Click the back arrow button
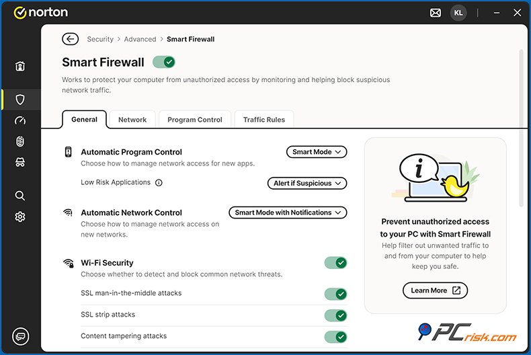 (70, 39)
